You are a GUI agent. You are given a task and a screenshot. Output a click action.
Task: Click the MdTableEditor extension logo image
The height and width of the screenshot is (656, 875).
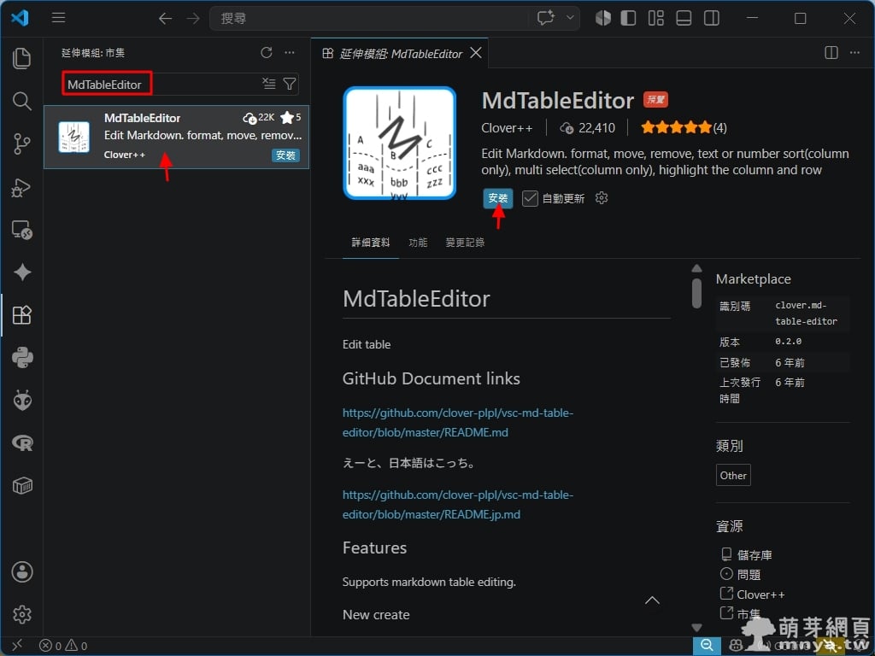[400, 143]
